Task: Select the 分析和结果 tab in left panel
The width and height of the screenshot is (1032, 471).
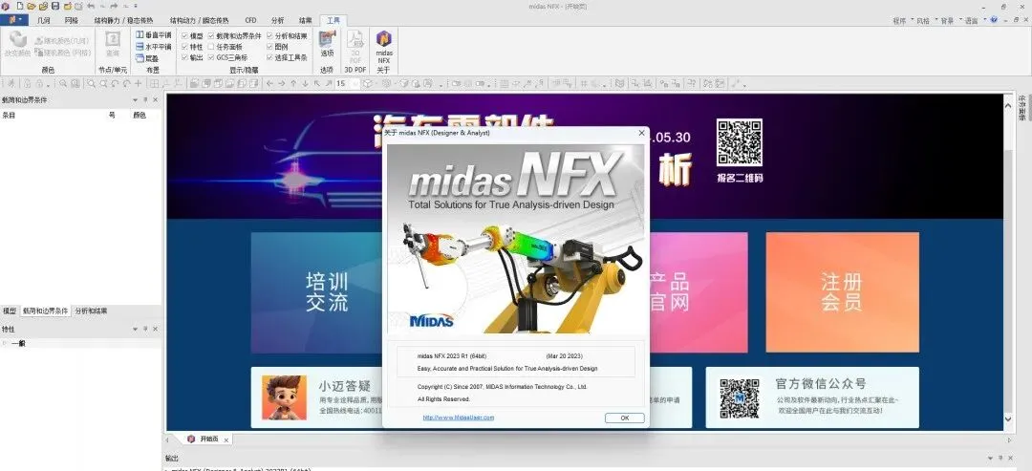Action: coord(92,310)
